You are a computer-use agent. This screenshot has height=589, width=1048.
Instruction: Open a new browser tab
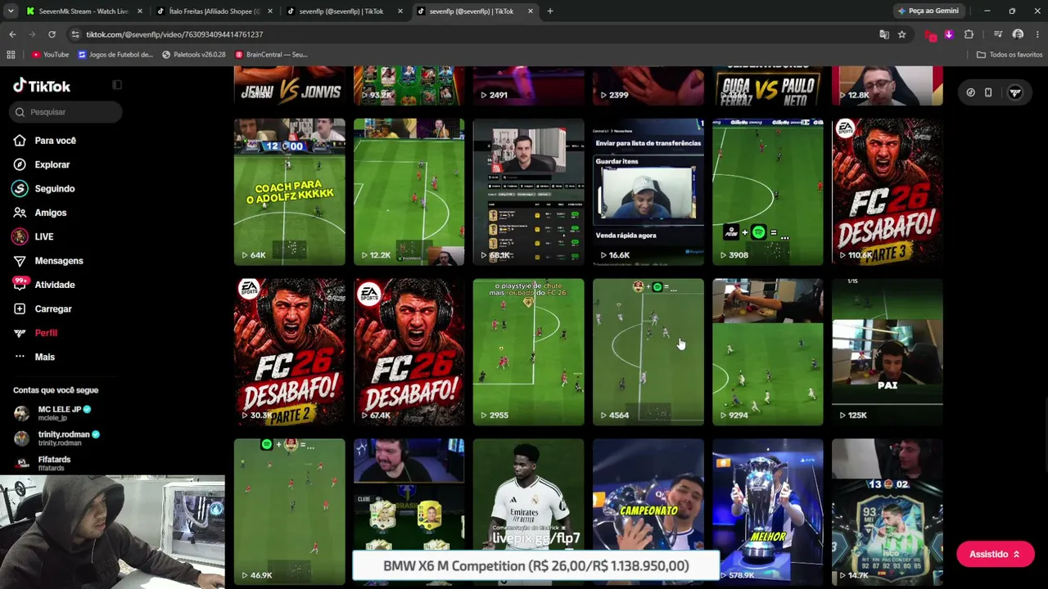click(550, 11)
